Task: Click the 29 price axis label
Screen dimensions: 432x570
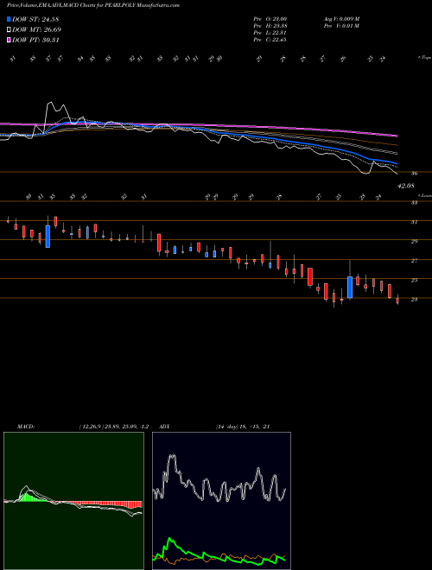Action: coord(414,241)
